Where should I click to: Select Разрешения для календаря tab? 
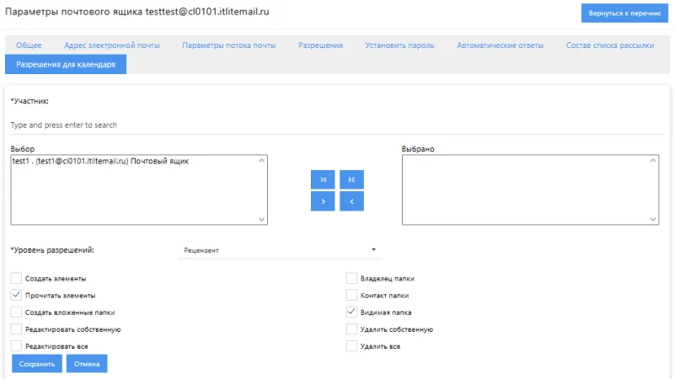point(66,64)
